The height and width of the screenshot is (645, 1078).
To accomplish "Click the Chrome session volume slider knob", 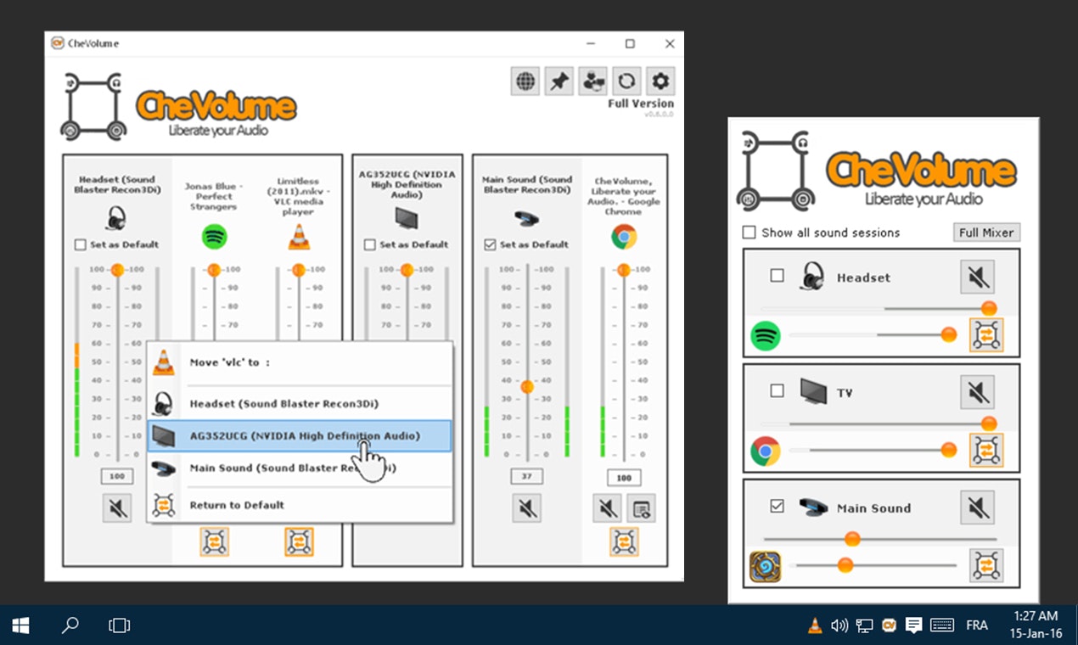I will [624, 270].
